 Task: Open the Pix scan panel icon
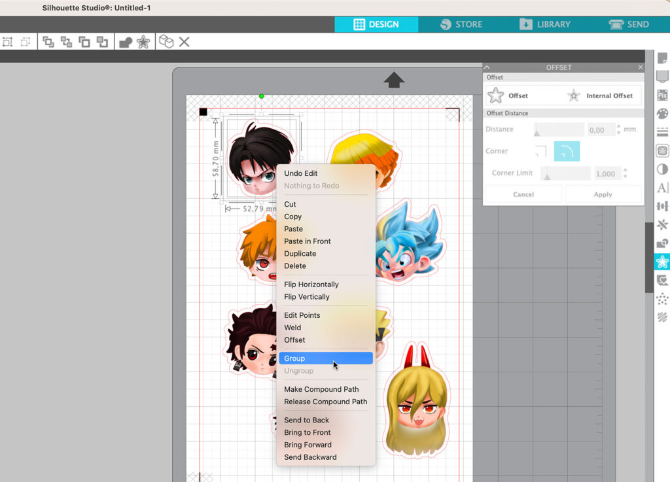[662, 95]
